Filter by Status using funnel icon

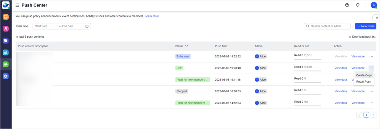[x=186, y=46]
